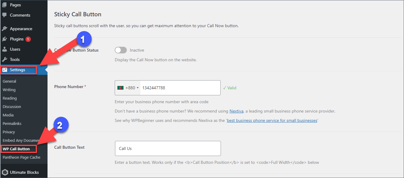The height and width of the screenshot is (178, 404).
Task: Open the +880 country code dropdown
Action: (128, 88)
